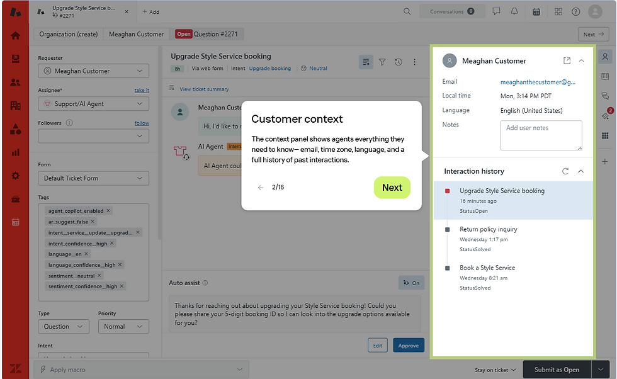Open user profile avatar
Screen dimensions: 617x379
[x=596, y=11]
